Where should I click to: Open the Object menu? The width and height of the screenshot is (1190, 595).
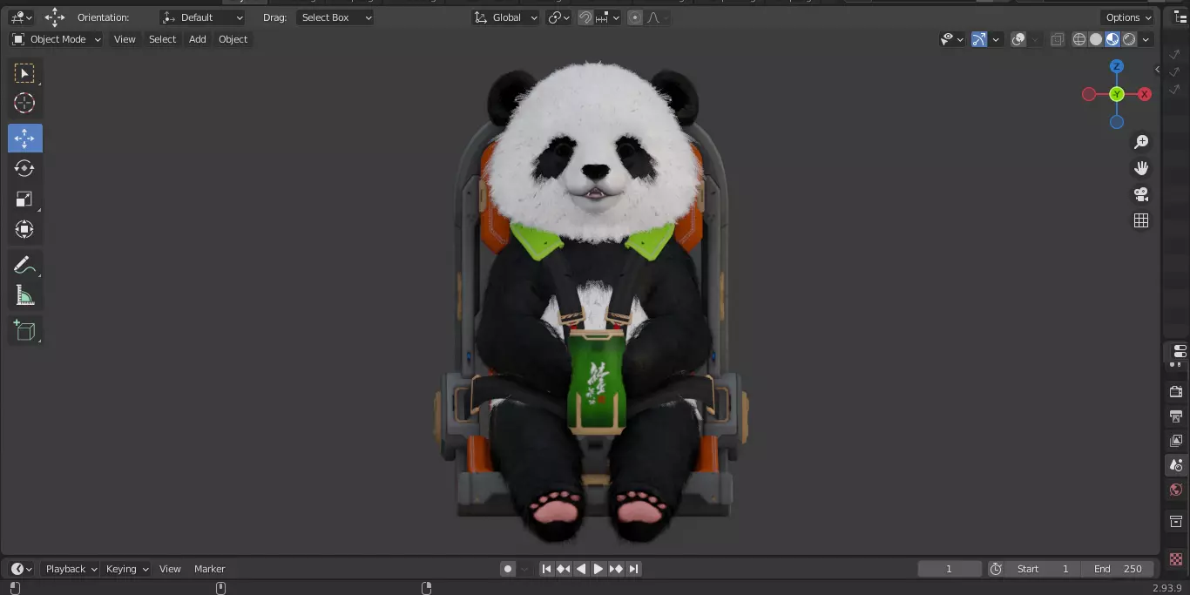click(x=233, y=39)
